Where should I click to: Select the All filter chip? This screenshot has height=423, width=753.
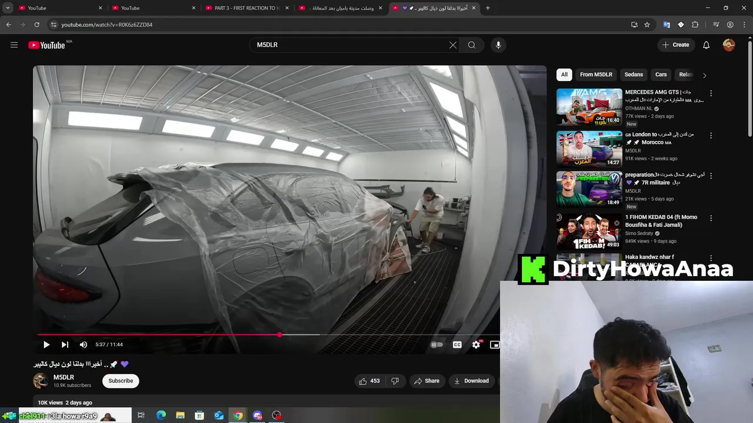pyautogui.click(x=564, y=75)
